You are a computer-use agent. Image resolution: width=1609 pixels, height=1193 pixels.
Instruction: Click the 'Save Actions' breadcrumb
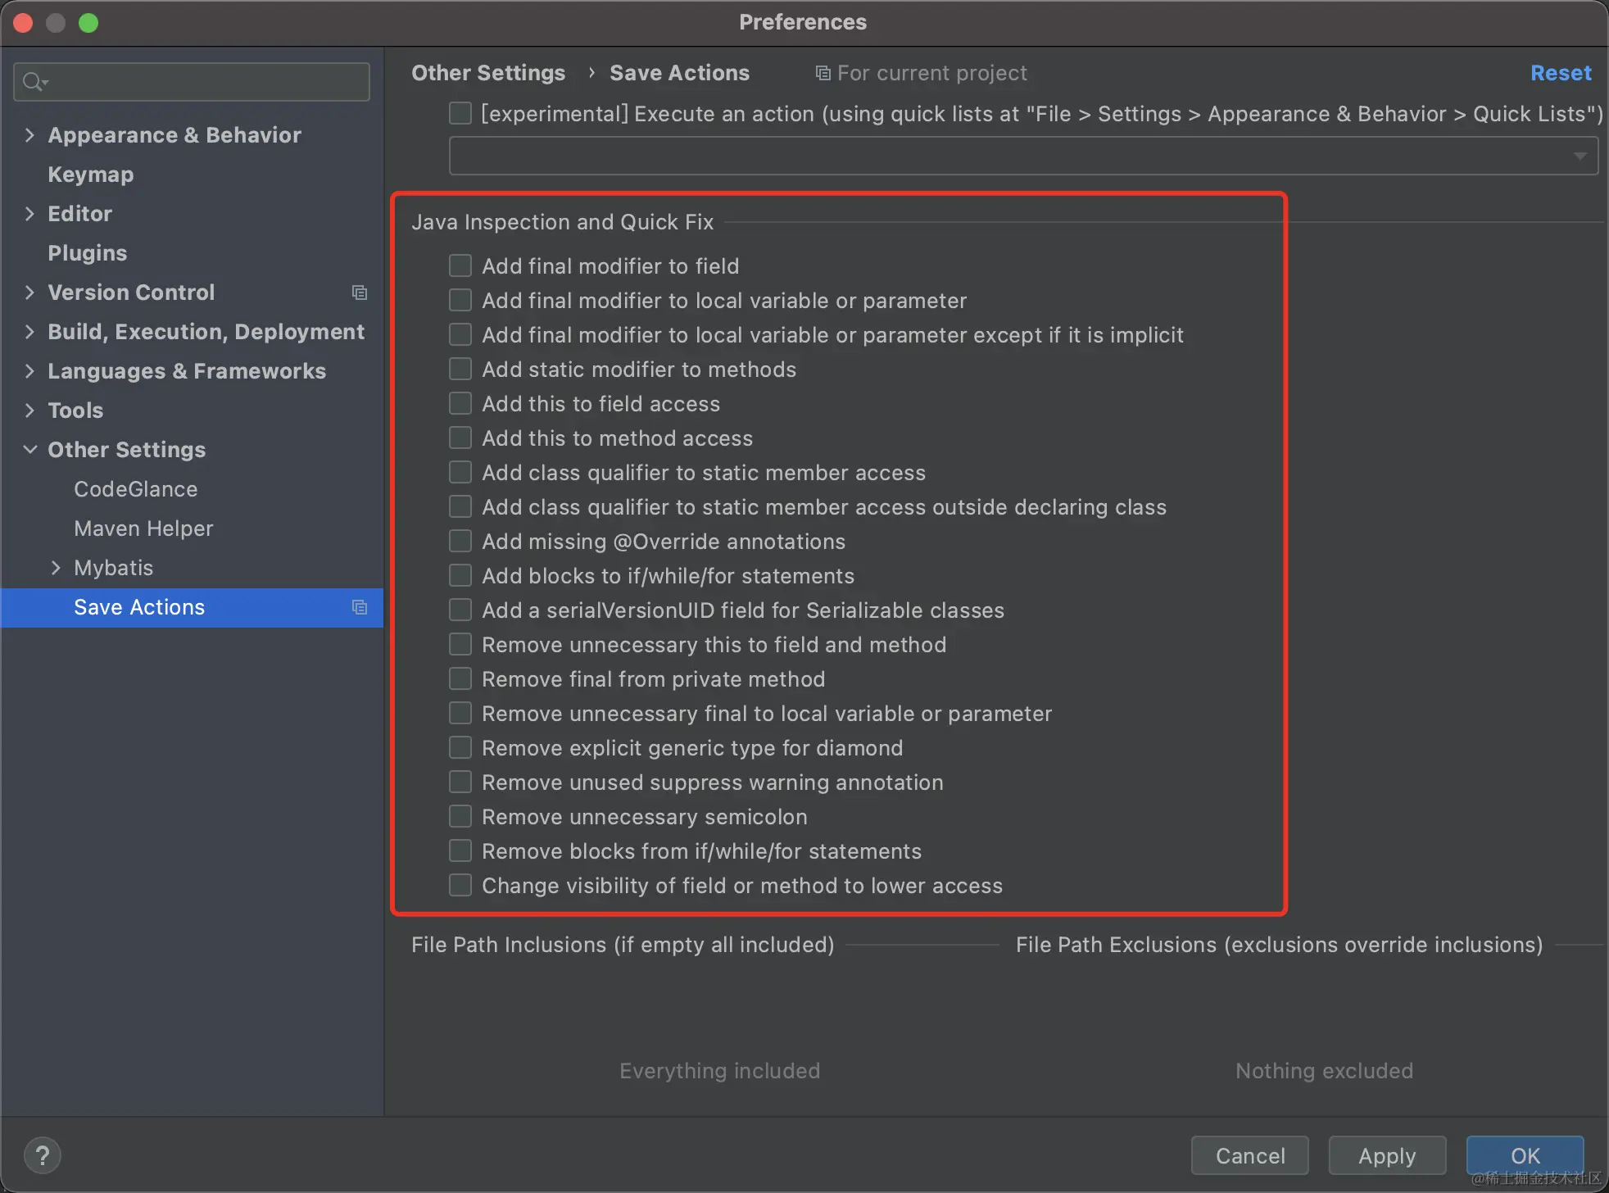point(678,73)
